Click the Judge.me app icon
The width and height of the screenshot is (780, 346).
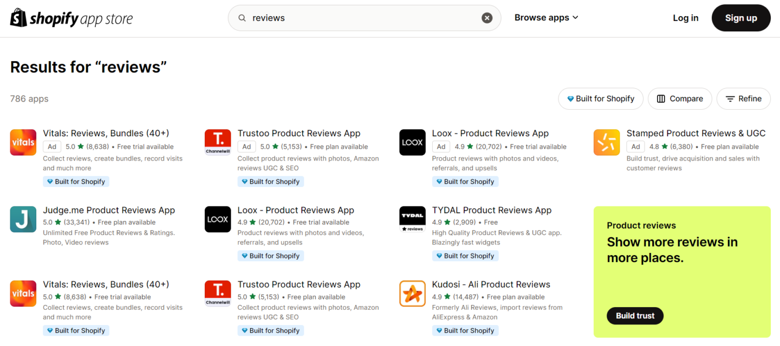(23, 219)
